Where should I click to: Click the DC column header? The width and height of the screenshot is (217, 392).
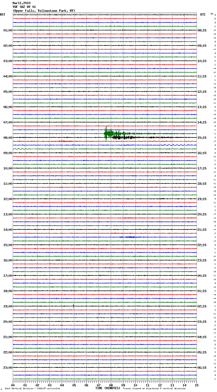[x=212, y=14]
